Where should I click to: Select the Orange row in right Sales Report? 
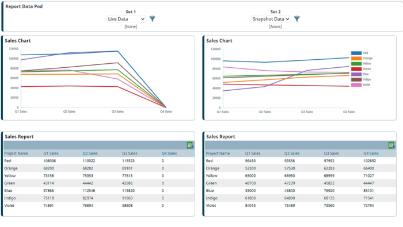tap(301, 168)
